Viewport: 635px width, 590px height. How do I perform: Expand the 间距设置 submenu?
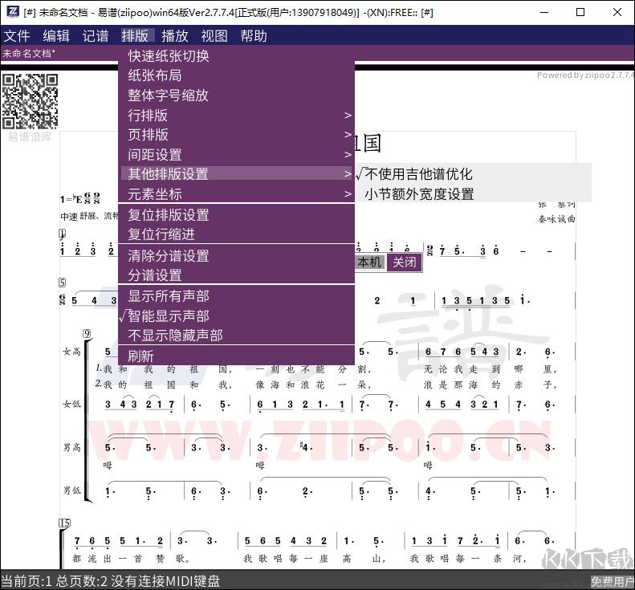pos(237,154)
